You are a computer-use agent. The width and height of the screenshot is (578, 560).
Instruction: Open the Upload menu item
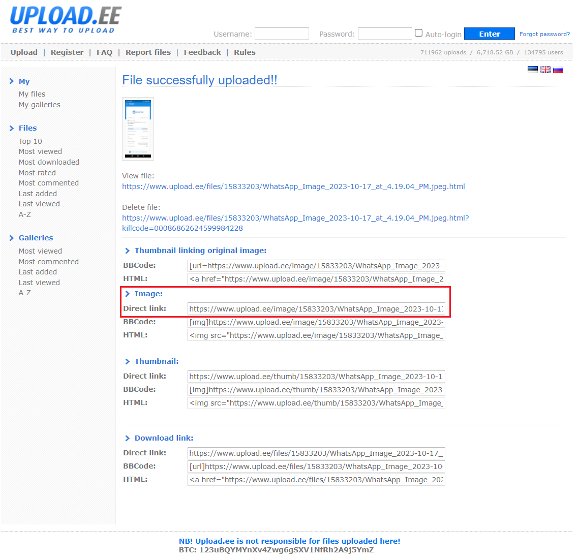(x=24, y=52)
